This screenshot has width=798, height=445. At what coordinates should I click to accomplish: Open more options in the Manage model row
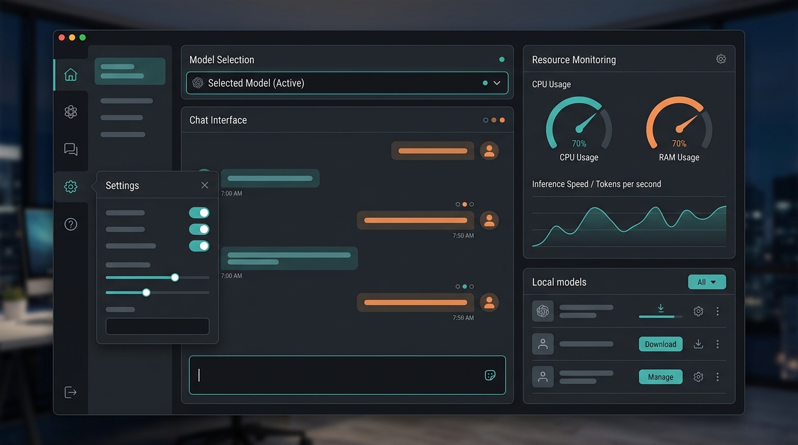coord(717,377)
